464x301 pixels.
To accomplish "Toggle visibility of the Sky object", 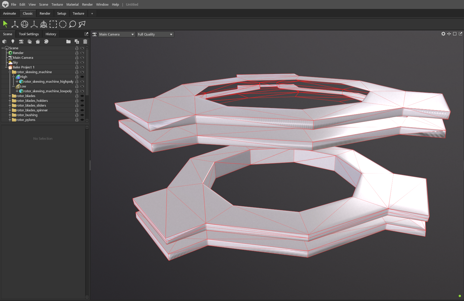I will pos(82,62).
